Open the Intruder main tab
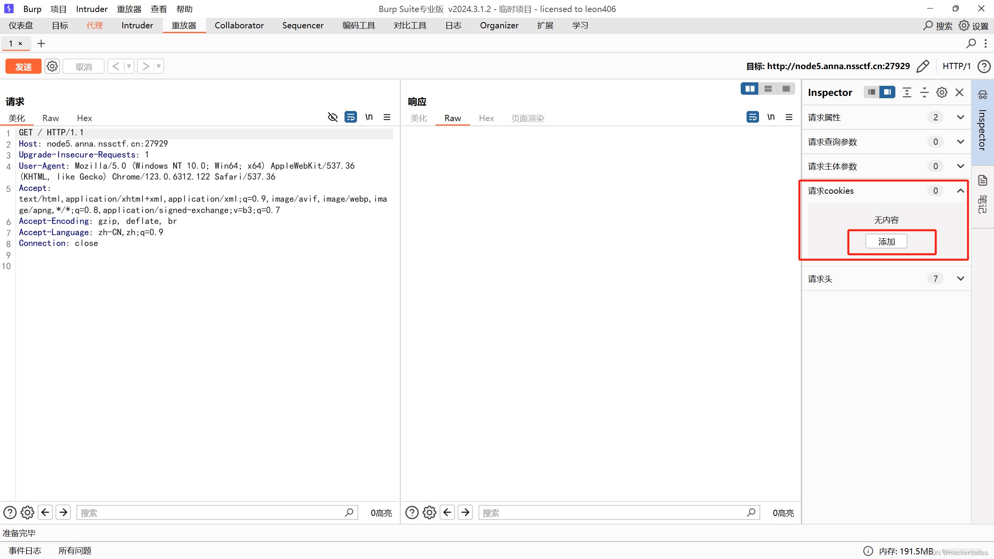The image size is (994, 559). point(137,26)
